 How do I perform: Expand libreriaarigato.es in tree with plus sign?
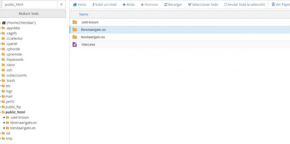tap(4, 123)
